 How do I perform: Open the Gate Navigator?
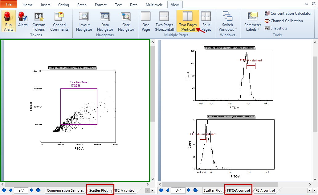pyautogui.click(x=126, y=21)
